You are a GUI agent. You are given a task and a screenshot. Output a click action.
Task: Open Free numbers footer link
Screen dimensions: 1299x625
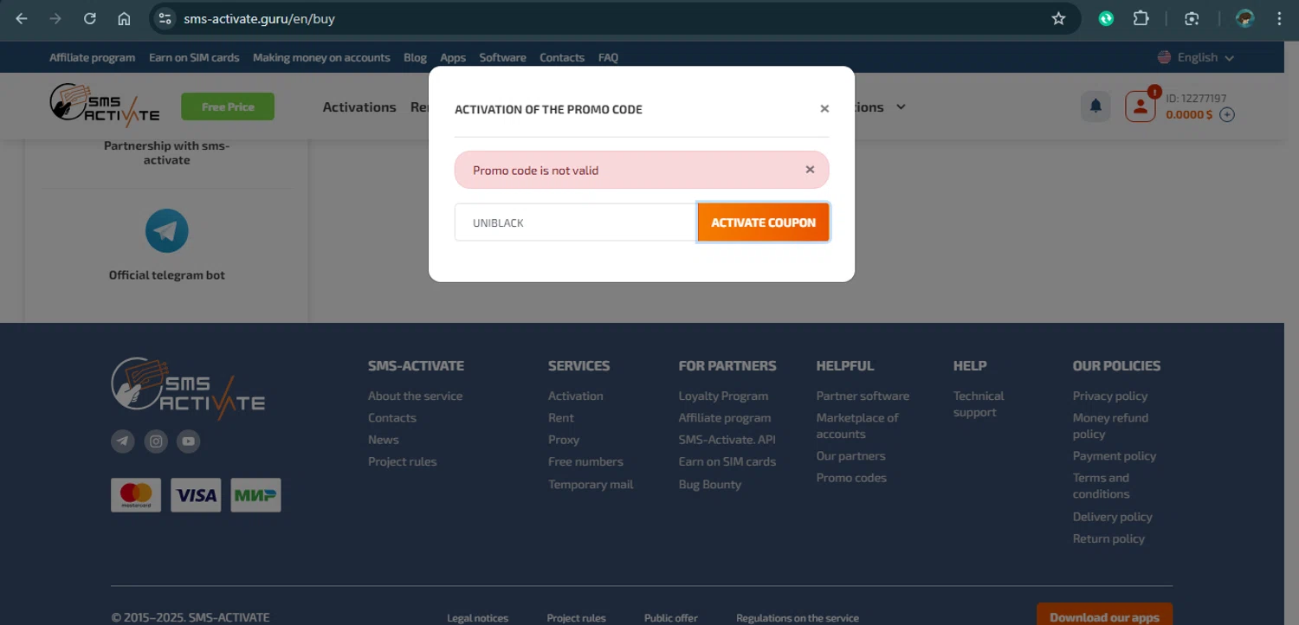tap(585, 461)
